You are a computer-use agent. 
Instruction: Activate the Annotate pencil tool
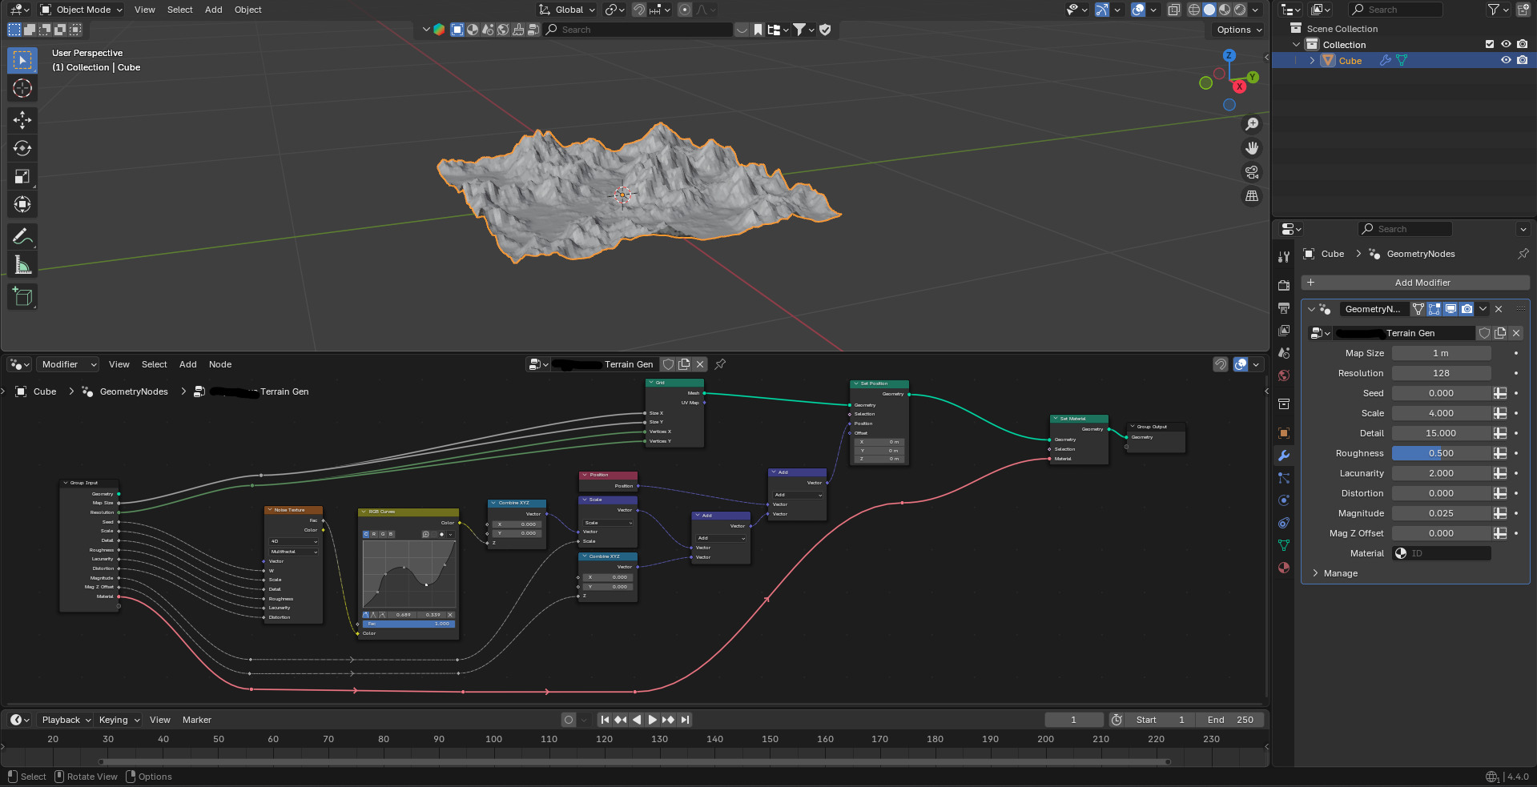coord(22,237)
